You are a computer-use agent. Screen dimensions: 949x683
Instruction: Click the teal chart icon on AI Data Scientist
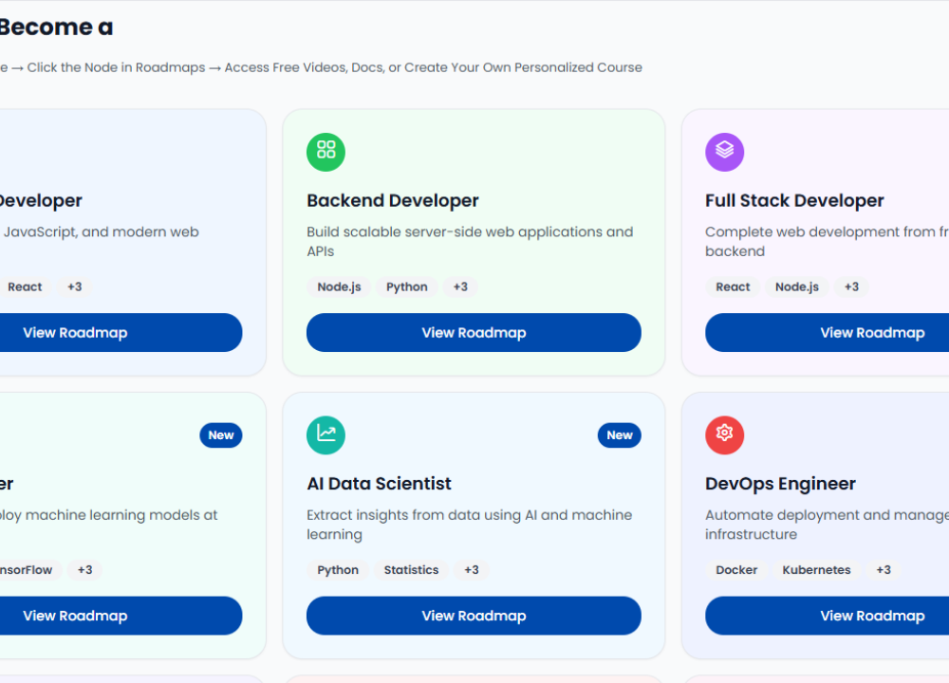[326, 434]
